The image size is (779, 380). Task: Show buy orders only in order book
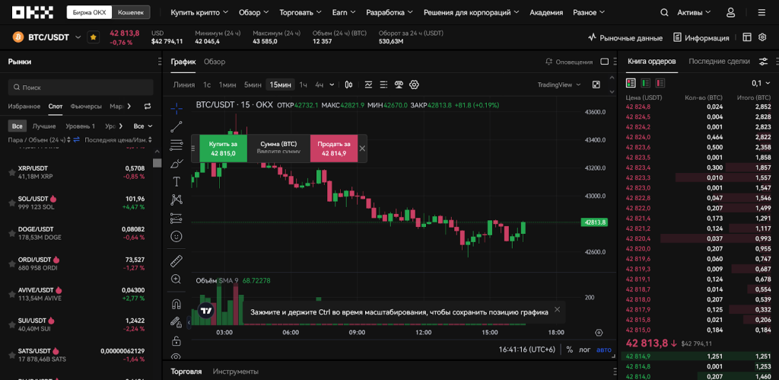pyautogui.click(x=645, y=83)
